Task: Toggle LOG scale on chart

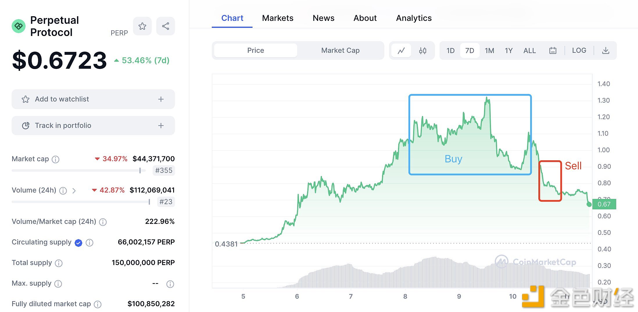Action: (x=579, y=50)
